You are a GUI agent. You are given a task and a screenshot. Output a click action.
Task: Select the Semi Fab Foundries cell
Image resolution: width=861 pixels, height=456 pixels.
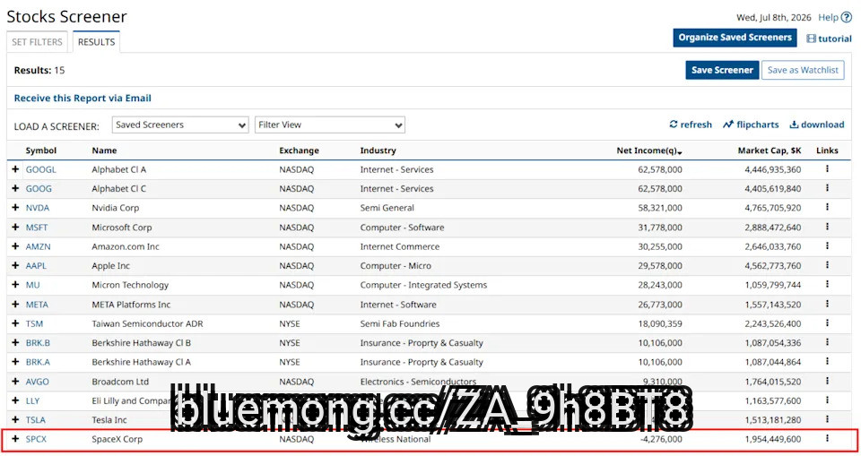[400, 323]
